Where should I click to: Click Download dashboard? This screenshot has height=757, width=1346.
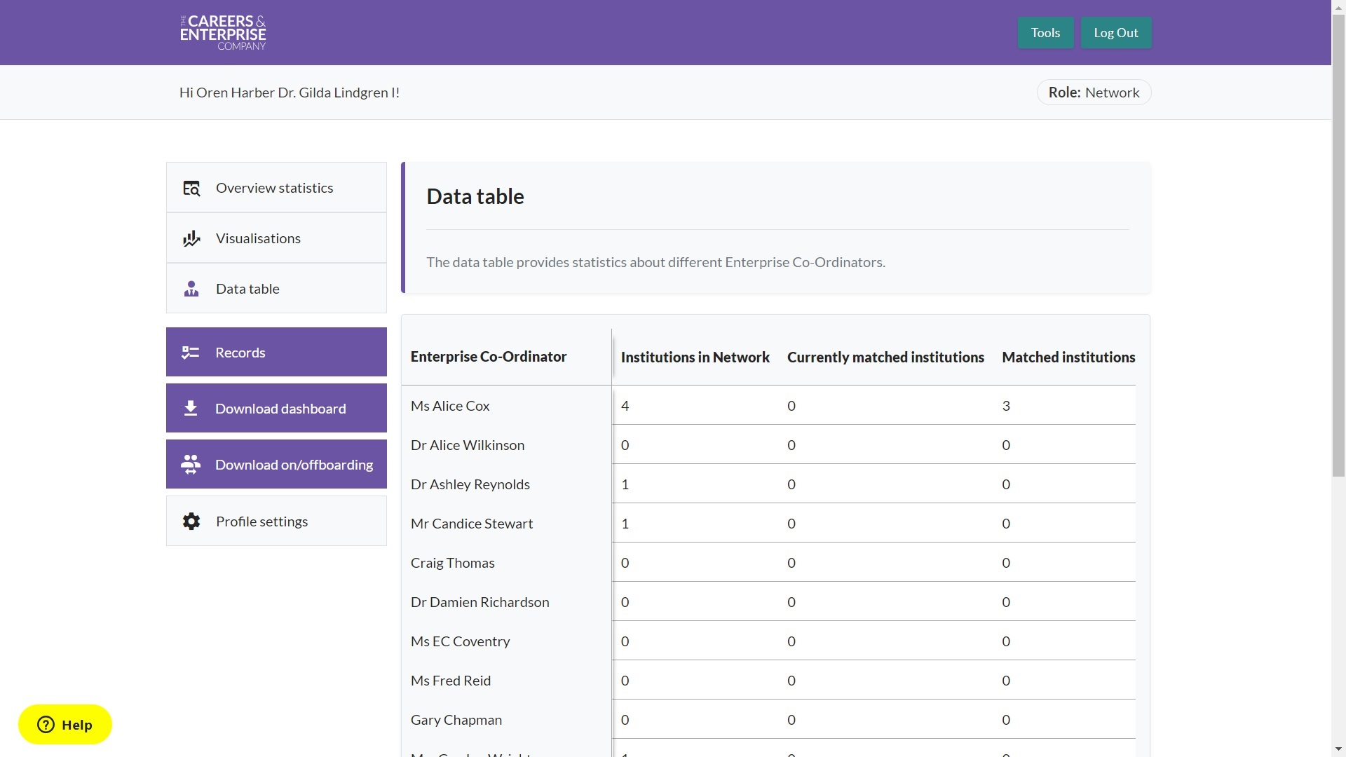click(x=276, y=408)
